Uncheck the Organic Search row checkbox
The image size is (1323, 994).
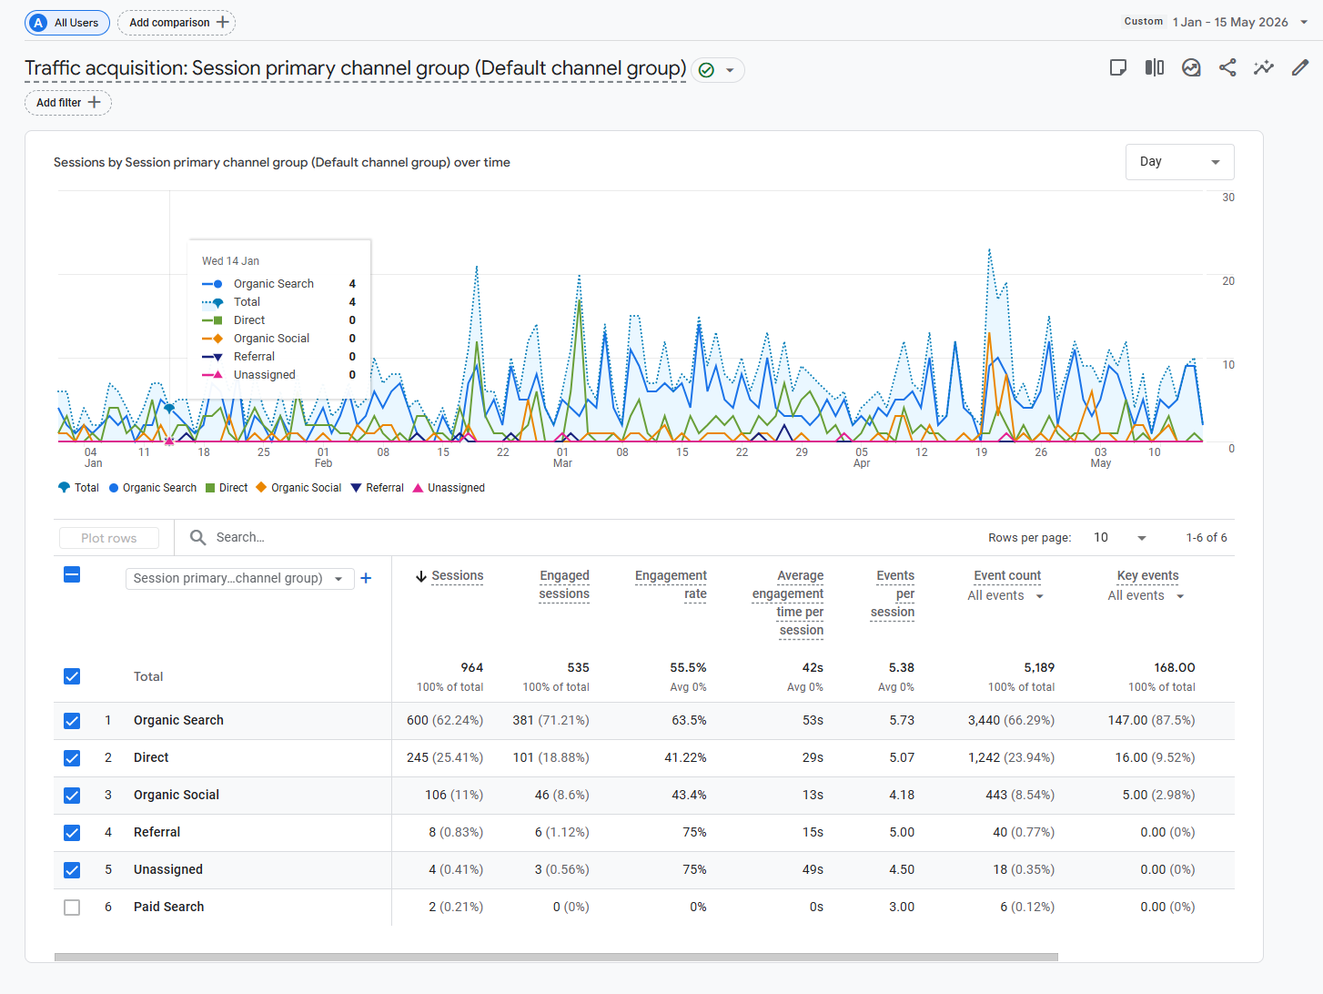pos(72,721)
